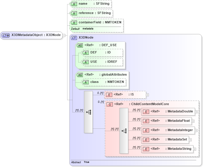This screenshot has width=203, height=167.
Task: Click the A icon beside DEF attribute
Action: pos(86,53)
